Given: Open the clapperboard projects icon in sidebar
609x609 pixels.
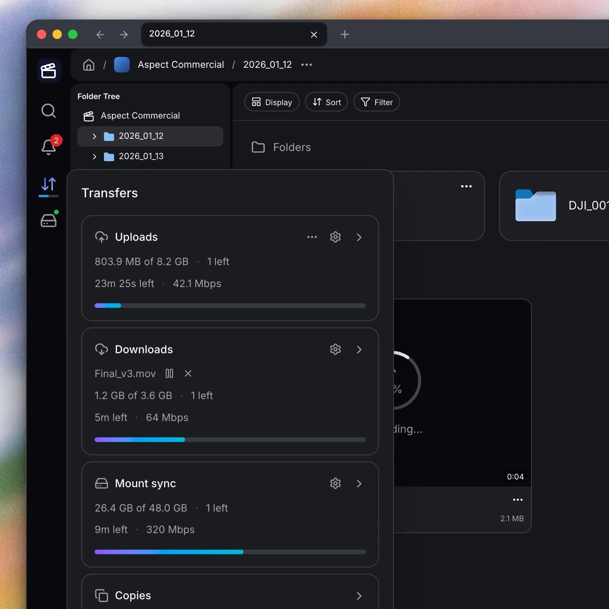Looking at the screenshot, I should pos(49,71).
